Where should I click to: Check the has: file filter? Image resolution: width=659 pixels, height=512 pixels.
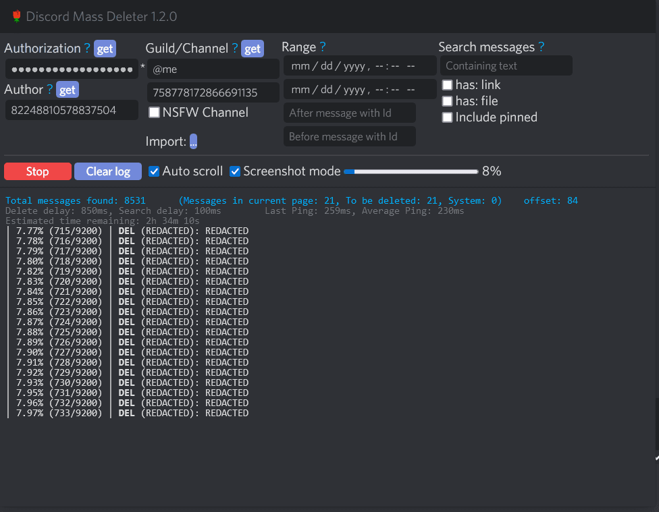click(x=447, y=101)
